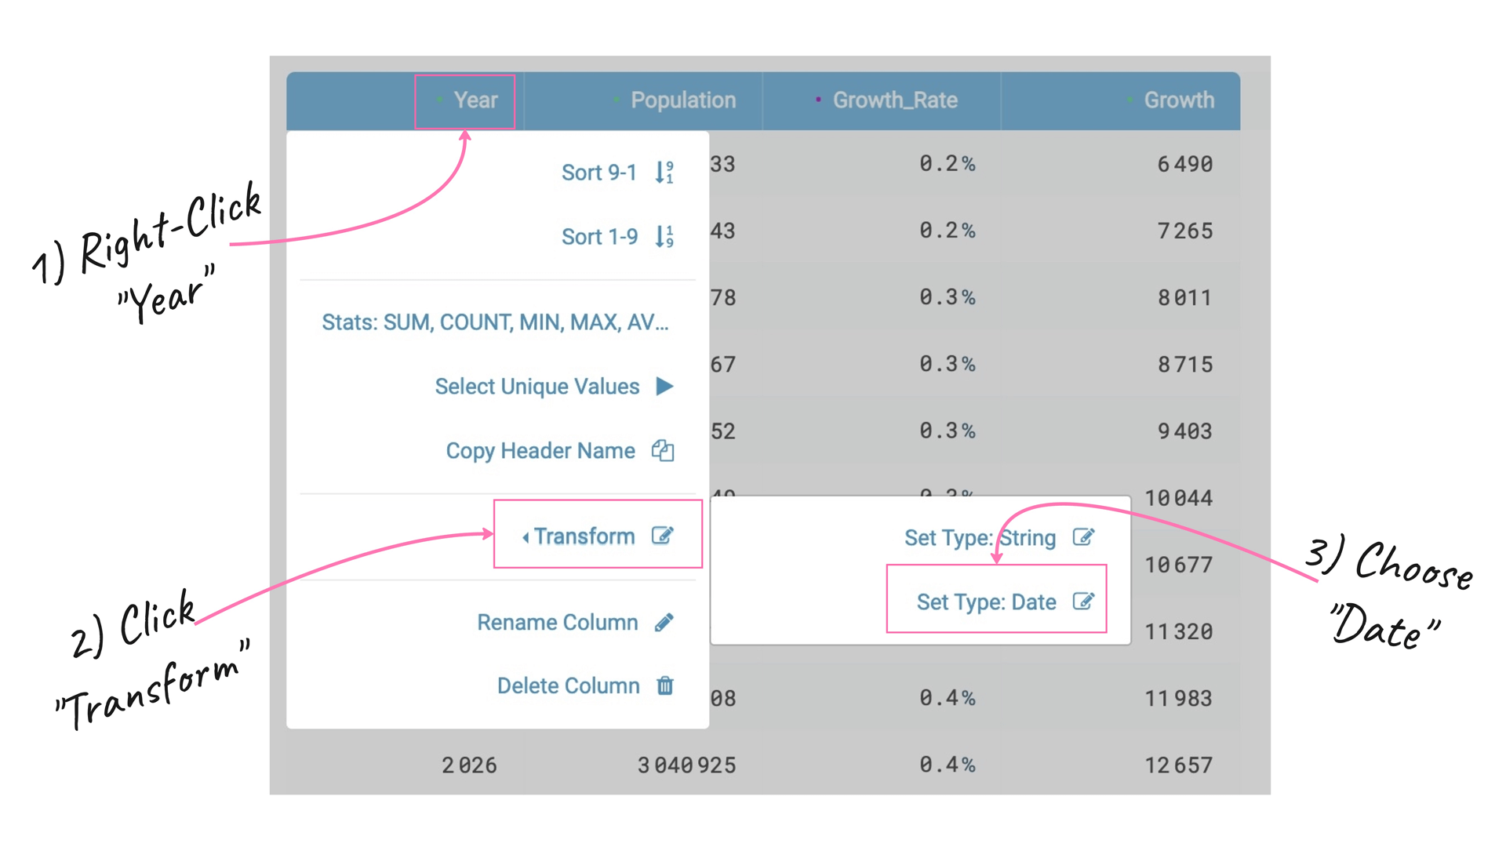Click the Sort 1-9 ascending icon
Screen dimensions: 1506x847
point(664,236)
